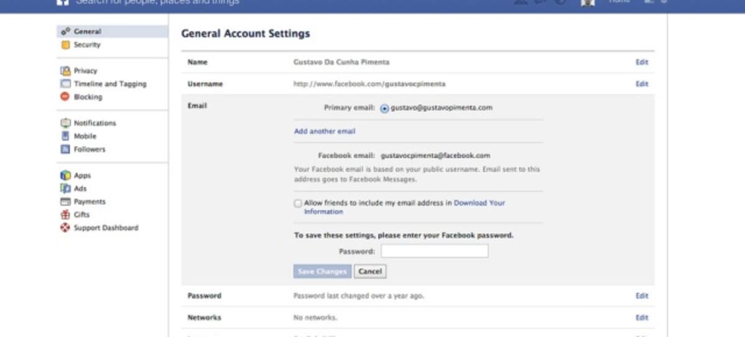
Task: Click the Gifts icon in sidebar
Action: (65, 215)
